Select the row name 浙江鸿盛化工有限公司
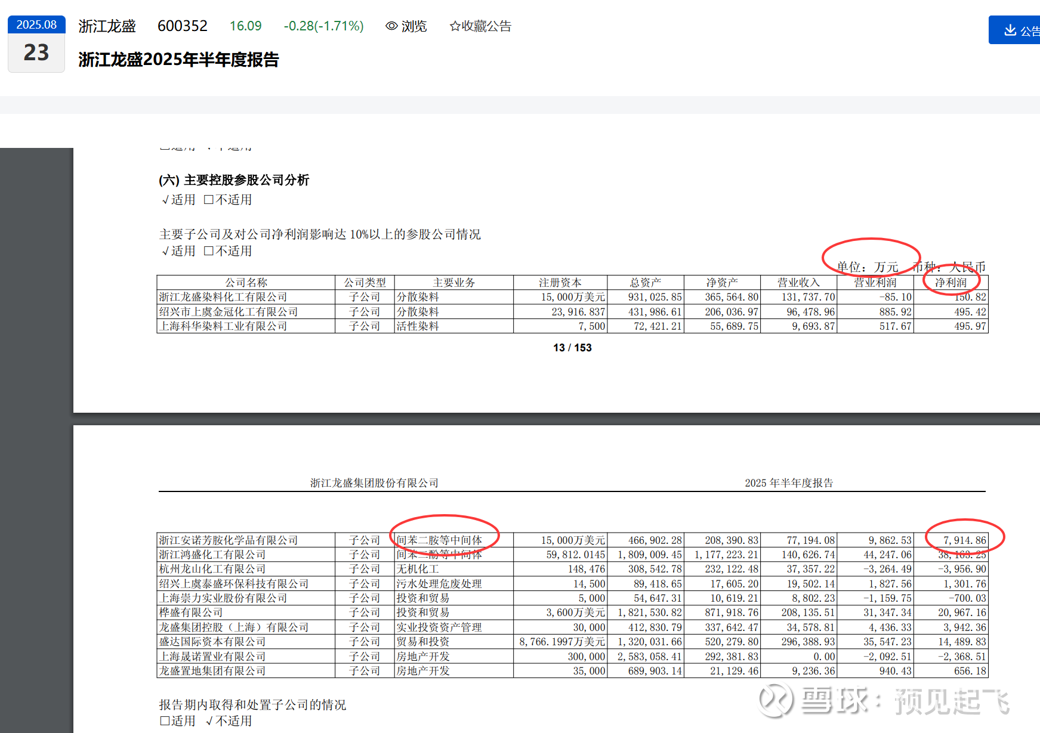 point(212,555)
